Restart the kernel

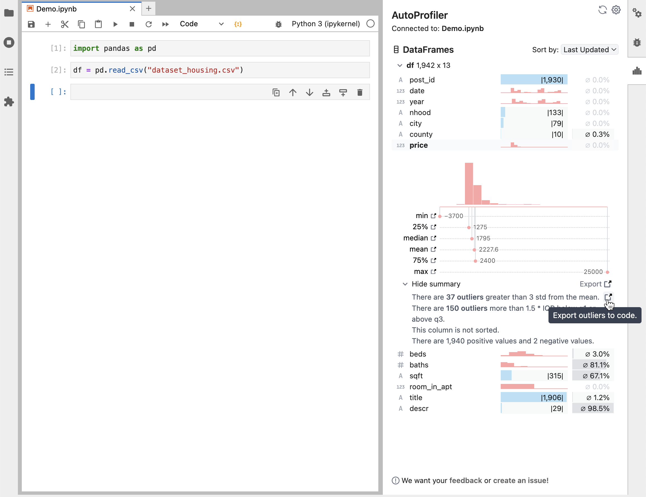click(149, 24)
